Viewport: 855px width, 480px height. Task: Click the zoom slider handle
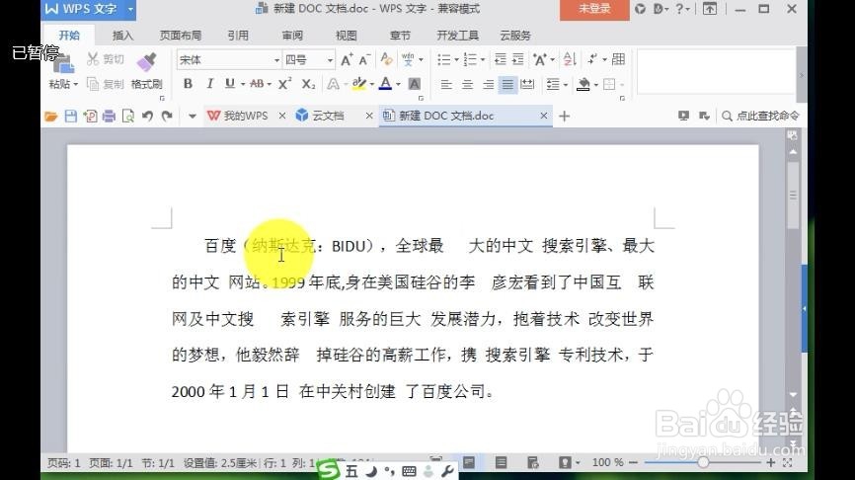(703, 462)
